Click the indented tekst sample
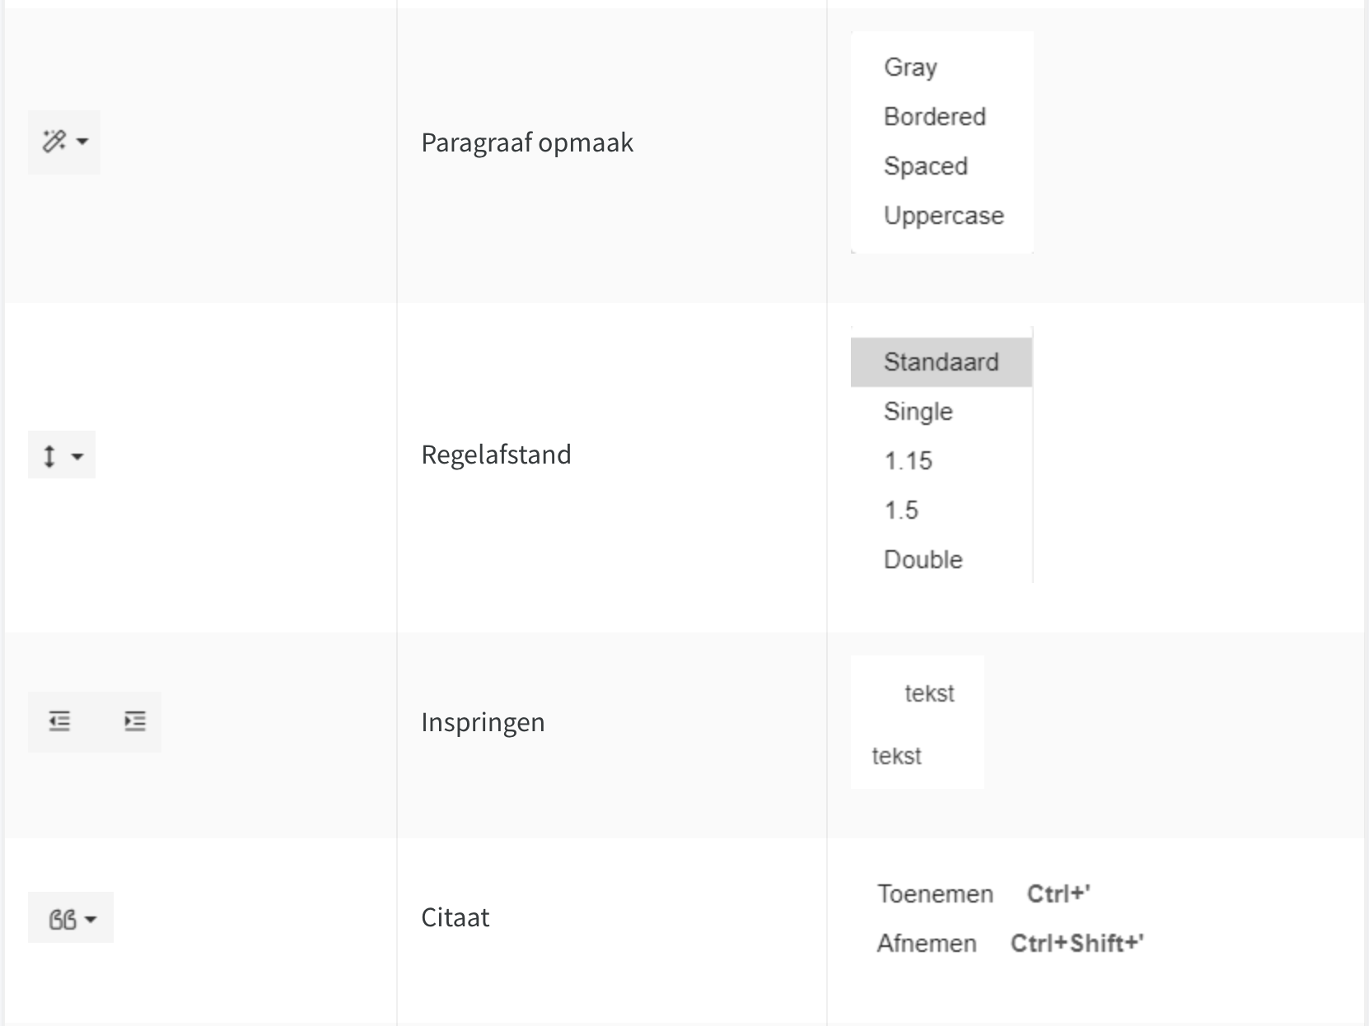The width and height of the screenshot is (1369, 1026). (929, 693)
